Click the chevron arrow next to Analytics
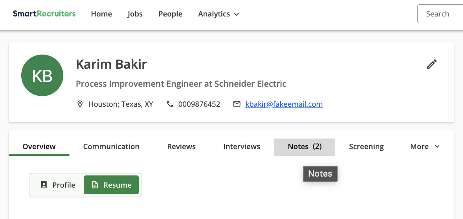The height and width of the screenshot is (219, 463). (236, 14)
